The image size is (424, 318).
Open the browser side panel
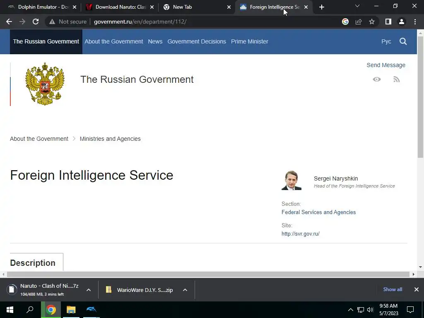(388, 22)
